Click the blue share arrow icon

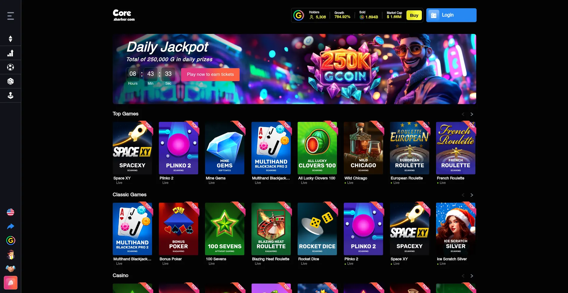pos(11,226)
